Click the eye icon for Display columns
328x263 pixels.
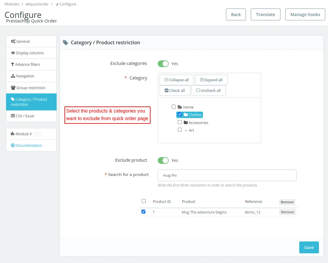(x=13, y=53)
